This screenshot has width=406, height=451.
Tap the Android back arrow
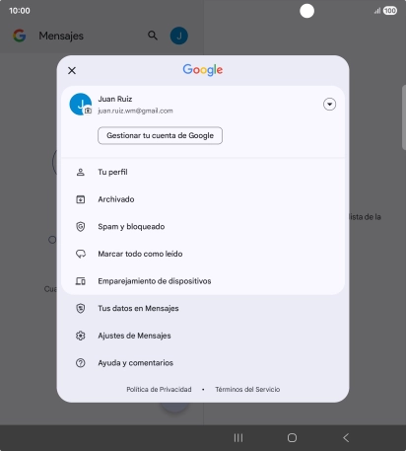346,438
